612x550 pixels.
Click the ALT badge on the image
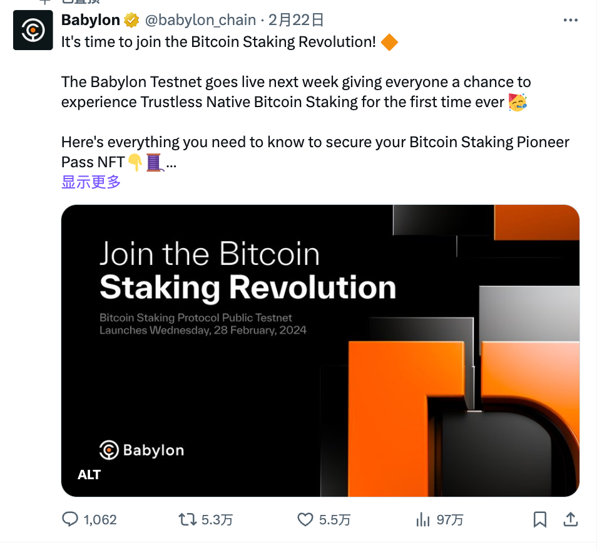[89, 474]
